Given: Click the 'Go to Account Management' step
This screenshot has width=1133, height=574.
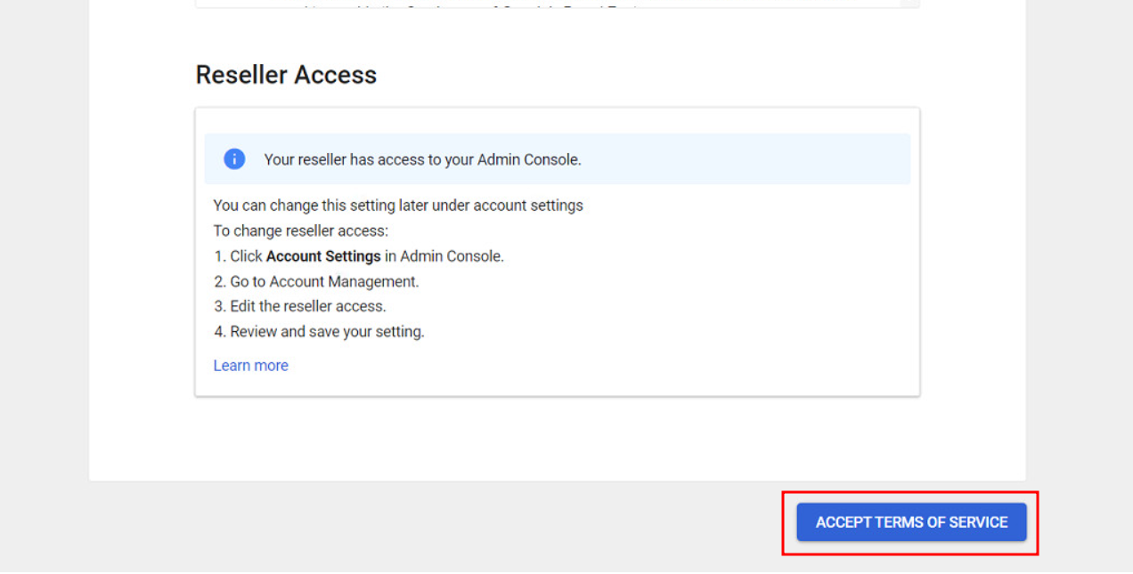Looking at the screenshot, I should coord(316,281).
